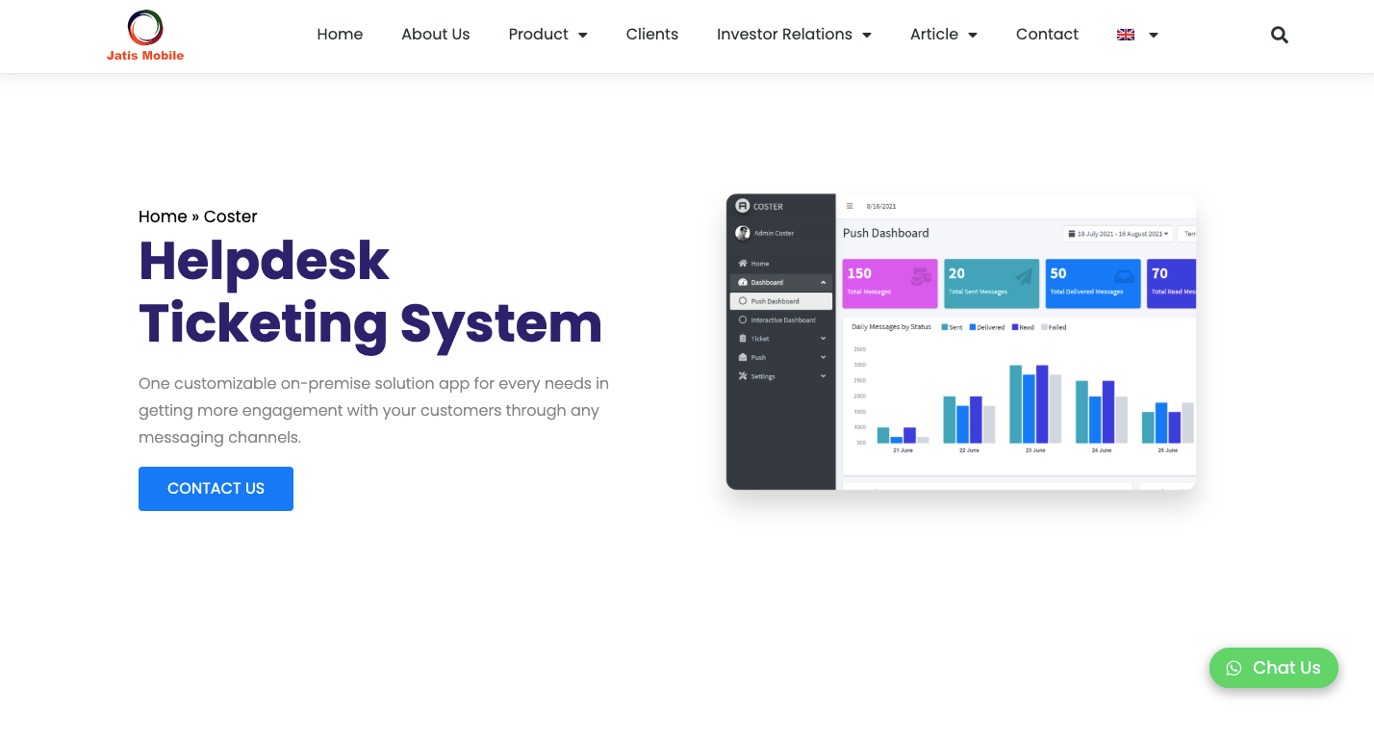Go to the Home menu item

[x=340, y=35]
